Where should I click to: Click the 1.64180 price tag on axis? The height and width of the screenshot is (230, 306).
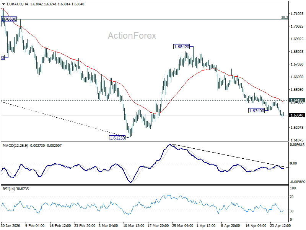(297, 101)
